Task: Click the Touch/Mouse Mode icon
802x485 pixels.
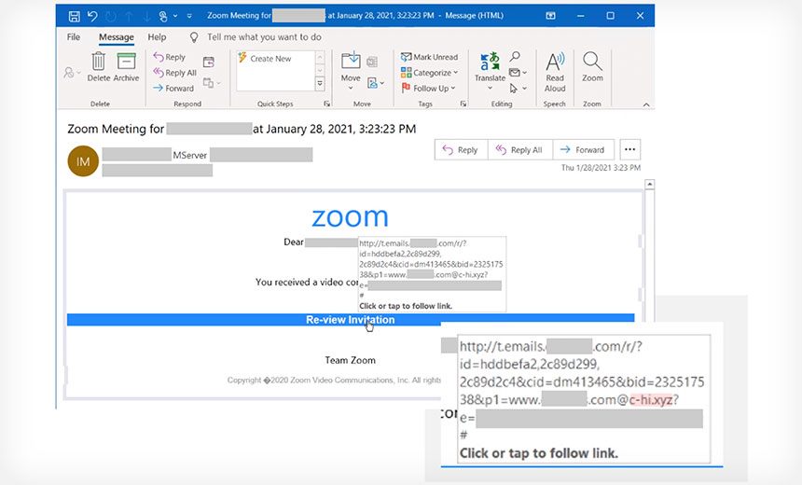Action: click(x=163, y=16)
